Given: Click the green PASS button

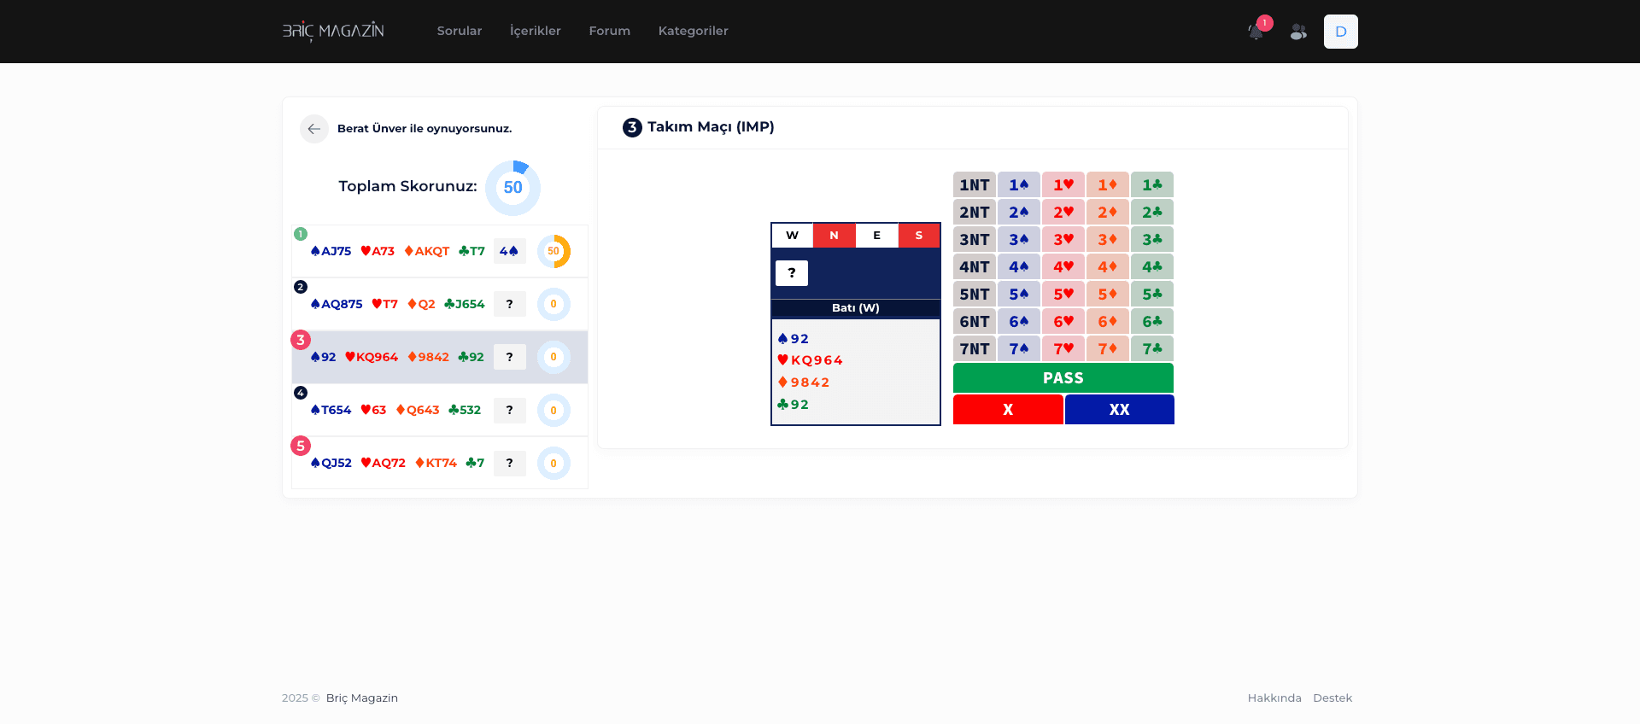Looking at the screenshot, I should [1063, 377].
